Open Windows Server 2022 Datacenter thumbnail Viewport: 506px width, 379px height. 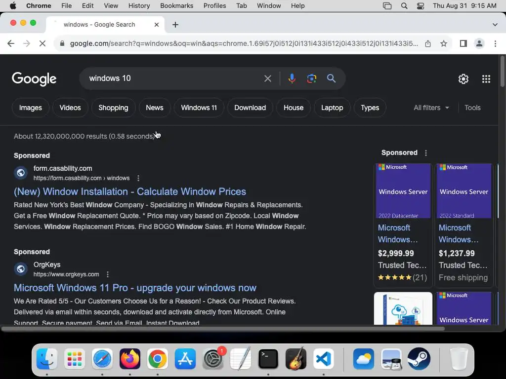(403, 191)
